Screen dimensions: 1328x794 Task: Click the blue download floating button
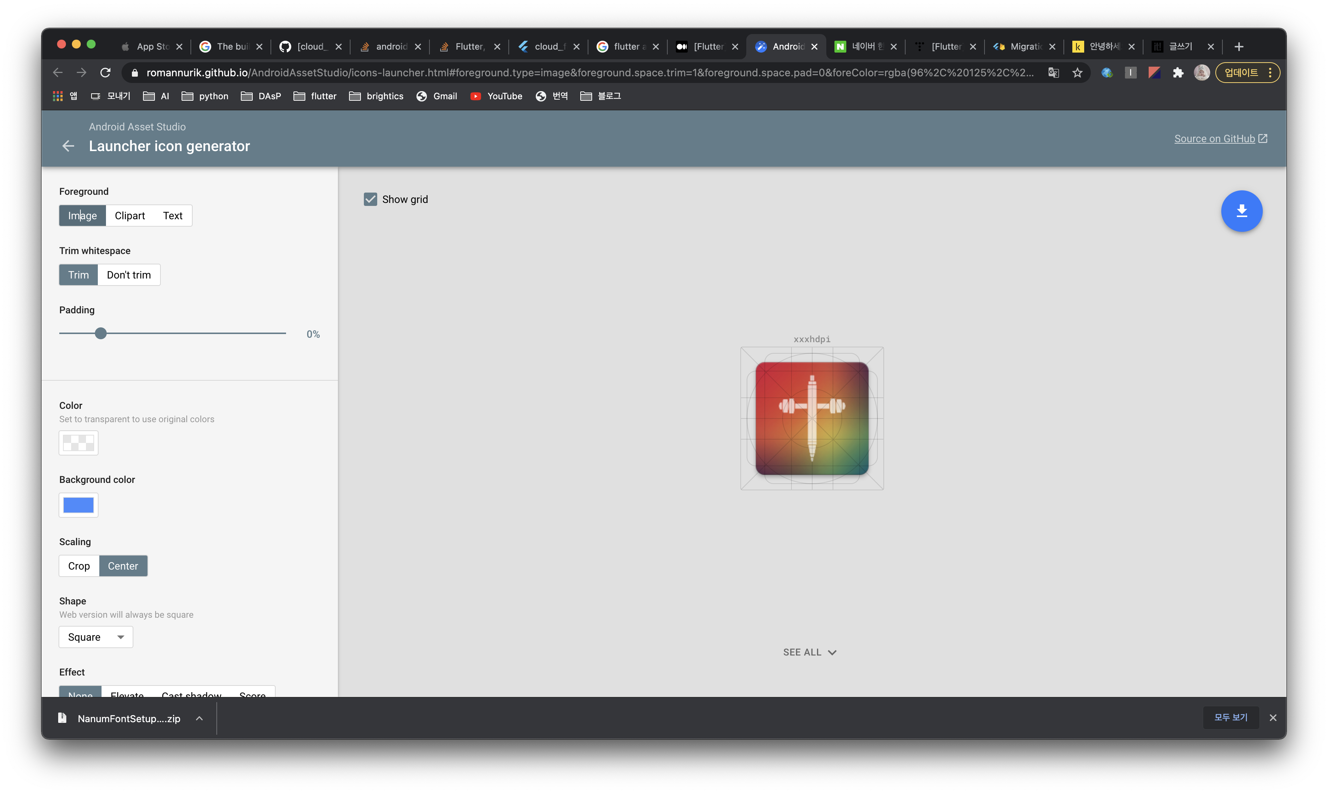1241,211
